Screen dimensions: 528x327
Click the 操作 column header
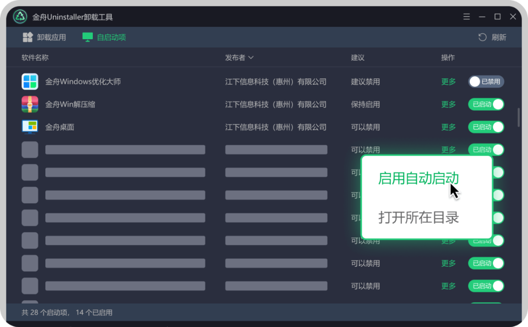[448, 58]
